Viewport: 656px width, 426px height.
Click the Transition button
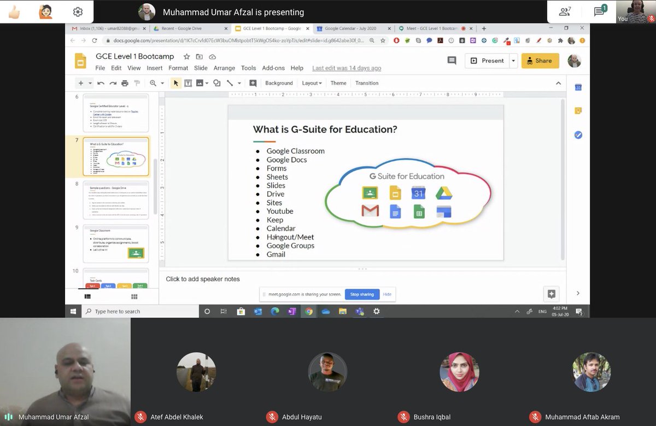click(x=367, y=83)
